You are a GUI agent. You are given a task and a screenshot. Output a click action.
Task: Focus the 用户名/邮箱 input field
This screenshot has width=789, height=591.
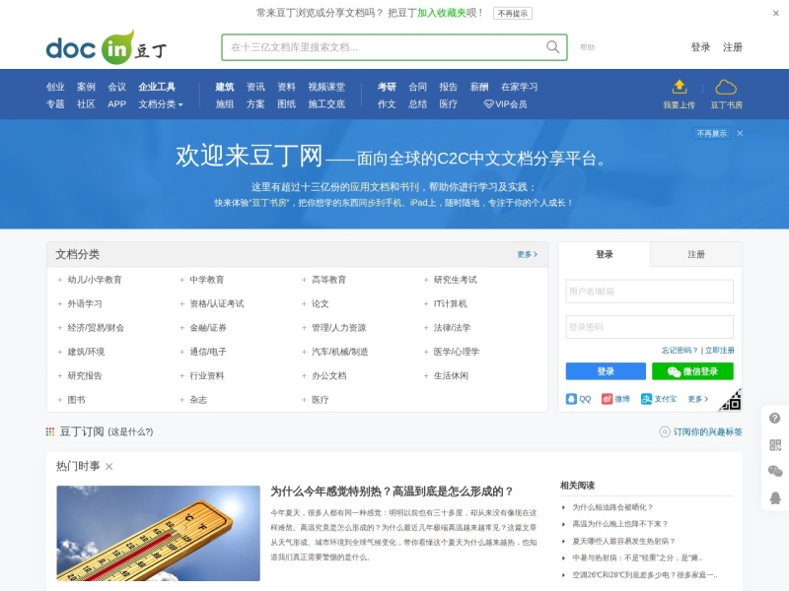pos(649,292)
